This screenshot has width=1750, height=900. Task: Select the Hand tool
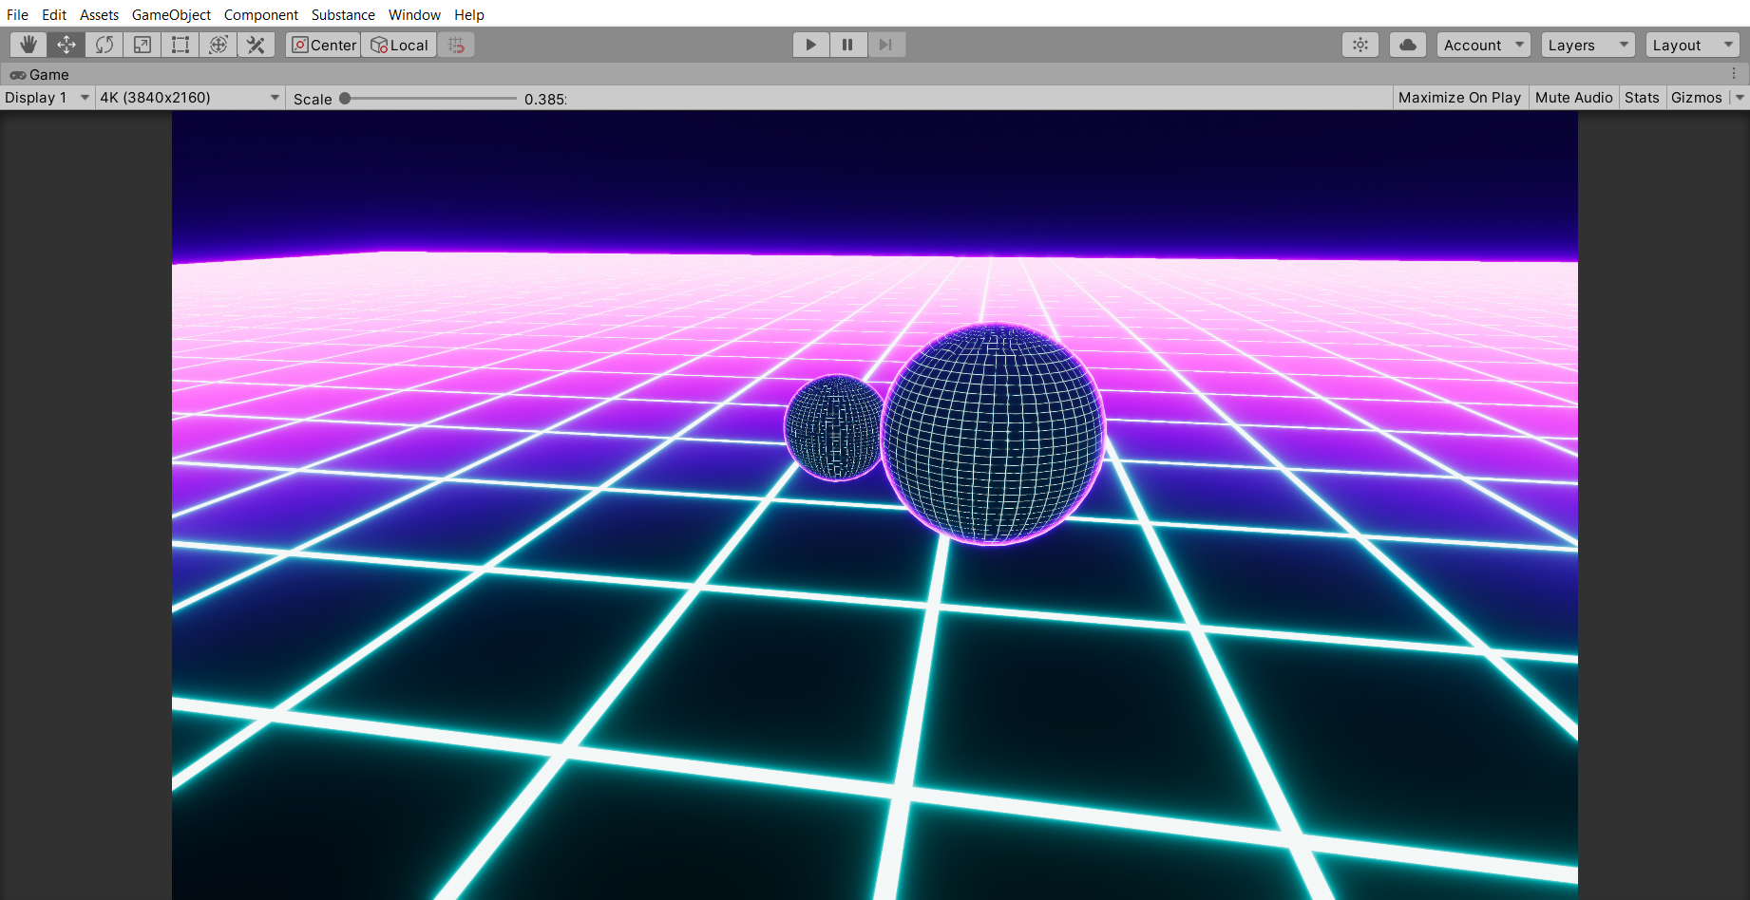click(x=29, y=45)
